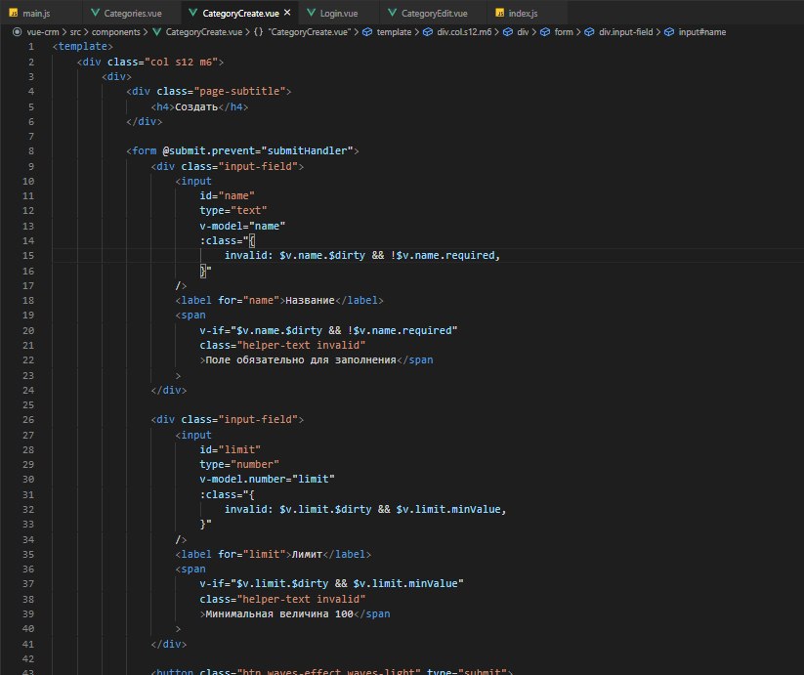Switch to the index.js tab
This screenshot has width=804, height=675.
pyautogui.click(x=523, y=14)
